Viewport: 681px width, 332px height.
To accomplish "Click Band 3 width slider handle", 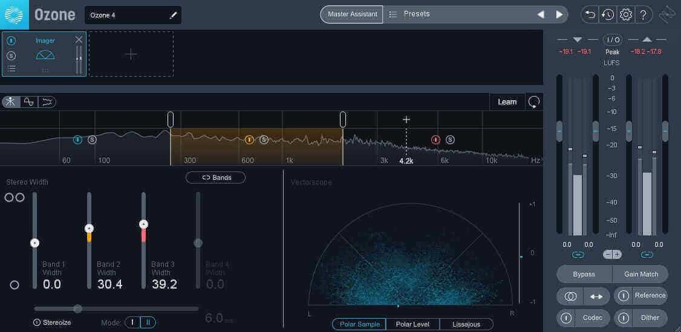I will [143, 225].
